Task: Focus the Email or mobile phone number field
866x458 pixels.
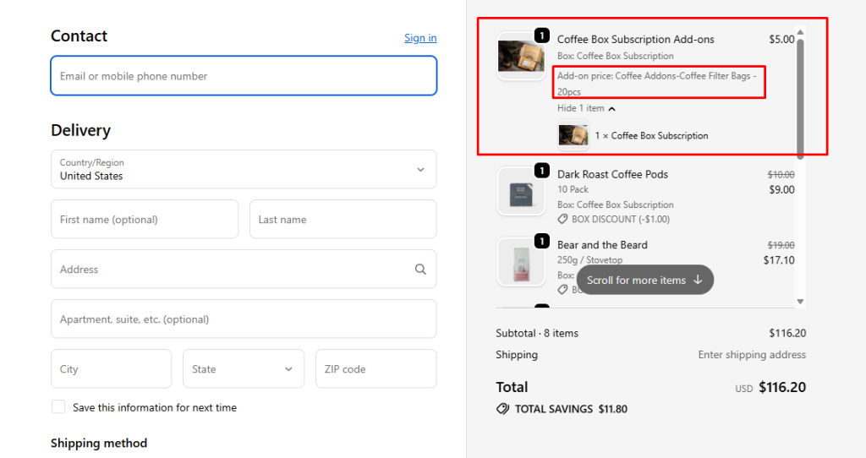Action: pos(244,76)
